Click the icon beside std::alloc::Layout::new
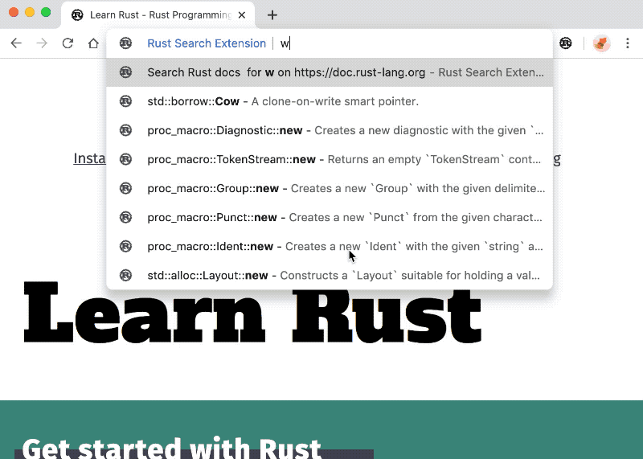 125,275
